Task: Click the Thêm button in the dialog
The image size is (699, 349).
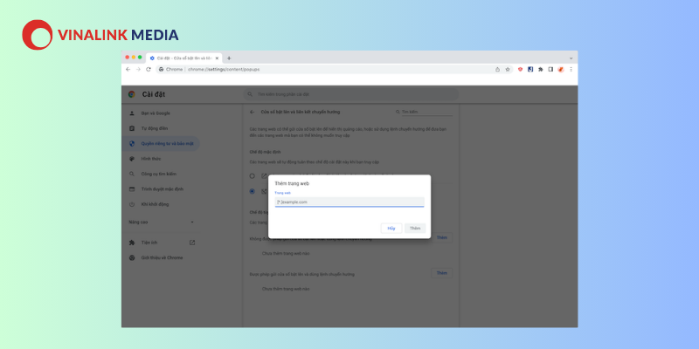Action: click(415, 228)
